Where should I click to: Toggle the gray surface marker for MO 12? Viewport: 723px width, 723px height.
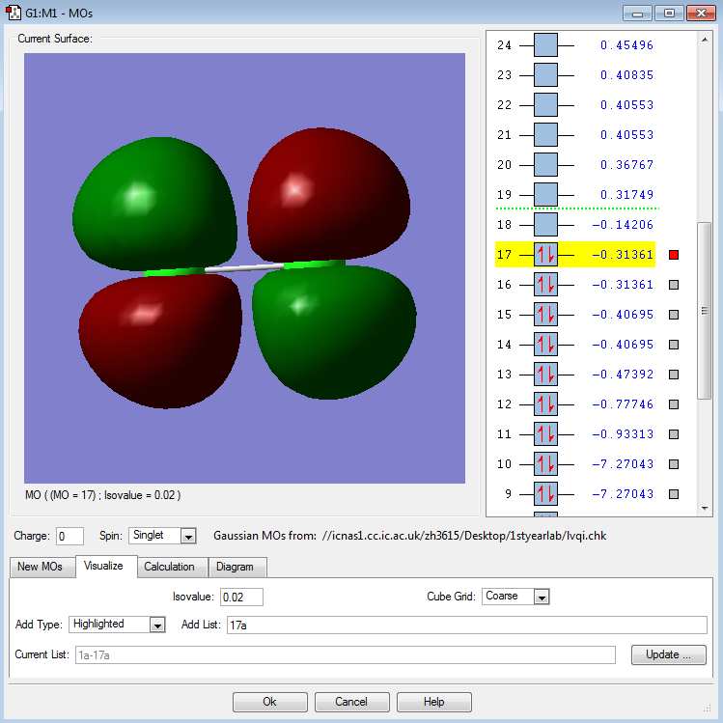(674, 404)
